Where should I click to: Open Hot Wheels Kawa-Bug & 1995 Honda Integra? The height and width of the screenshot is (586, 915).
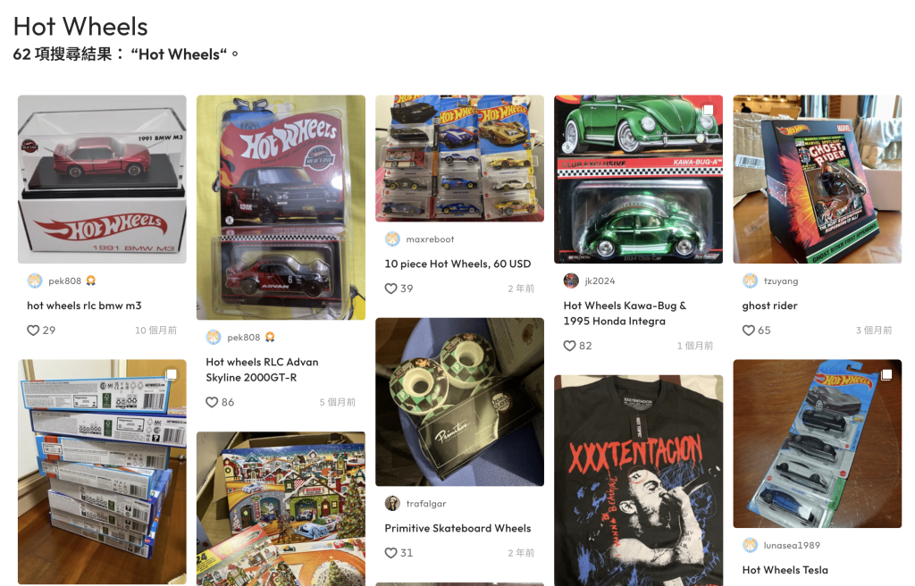point(625,314)
